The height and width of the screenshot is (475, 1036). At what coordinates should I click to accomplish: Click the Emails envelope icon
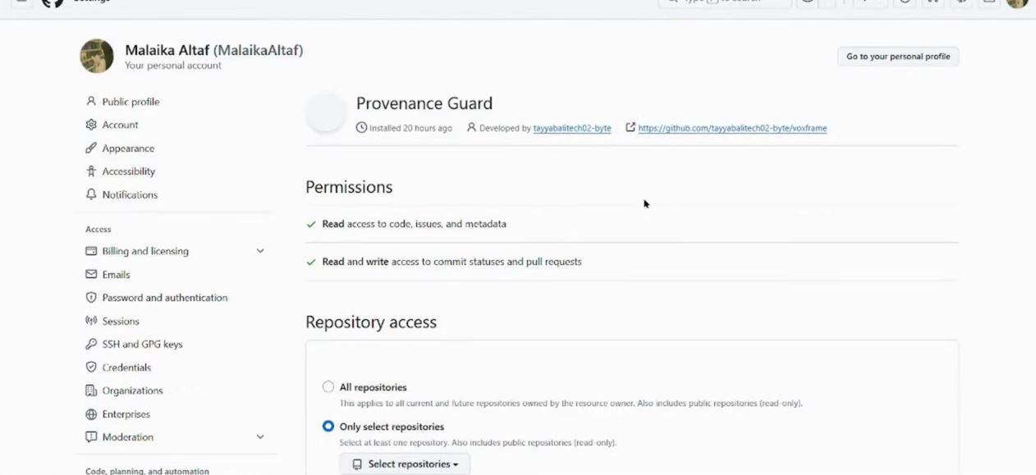(x=91, y=275)
